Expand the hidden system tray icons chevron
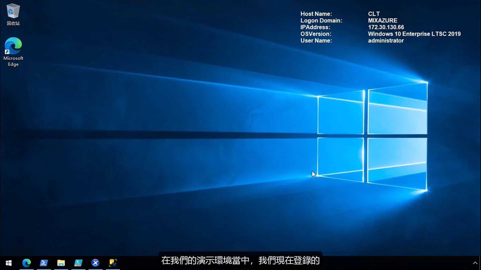The height and width of the screenshot is (270, 481). (475, 263)
